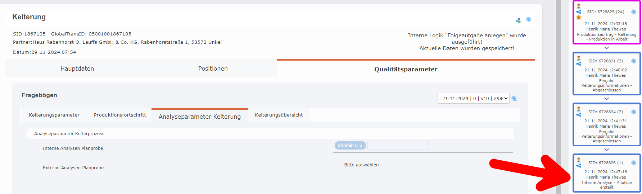Screen dimensions: 642x194
Task: Click the input field next to Vitamin C tag
Action: 398,145
